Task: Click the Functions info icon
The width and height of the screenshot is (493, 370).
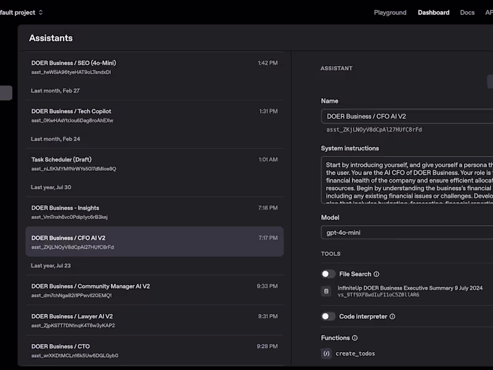Action: click(x=355, y=338)
